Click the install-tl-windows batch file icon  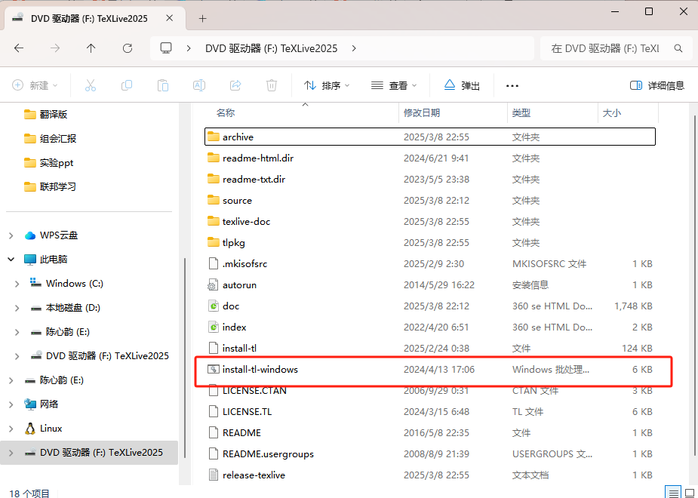(214, 369)
